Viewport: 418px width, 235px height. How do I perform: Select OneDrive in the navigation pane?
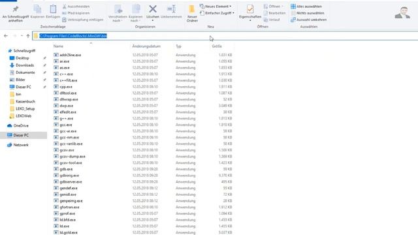tap(21, 125)
